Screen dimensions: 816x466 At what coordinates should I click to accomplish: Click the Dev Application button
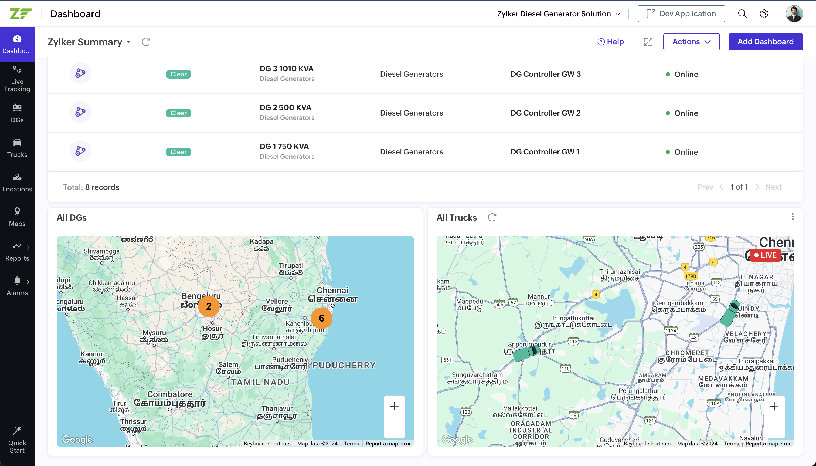point(681,14)
